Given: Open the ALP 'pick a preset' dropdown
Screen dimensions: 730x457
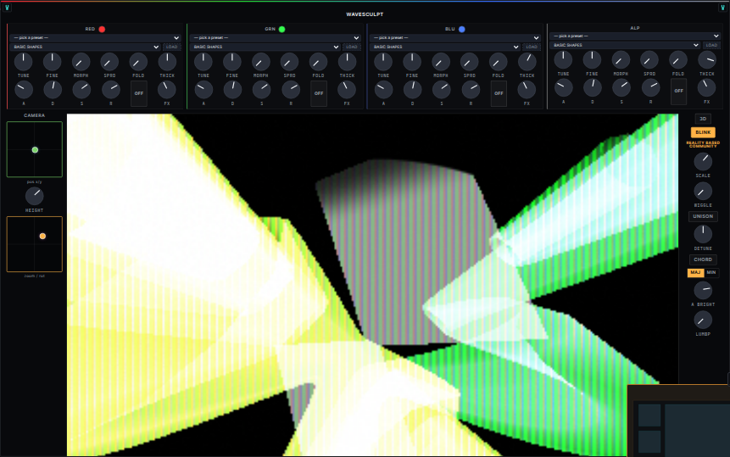Looking at the screenshot, I should tap(635, 36).
